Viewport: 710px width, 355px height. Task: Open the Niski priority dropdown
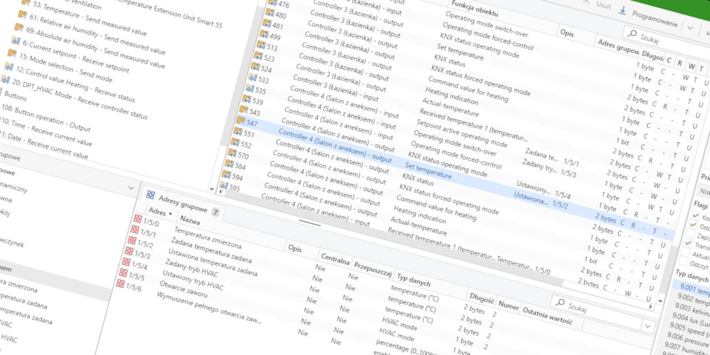coord(704,189)
